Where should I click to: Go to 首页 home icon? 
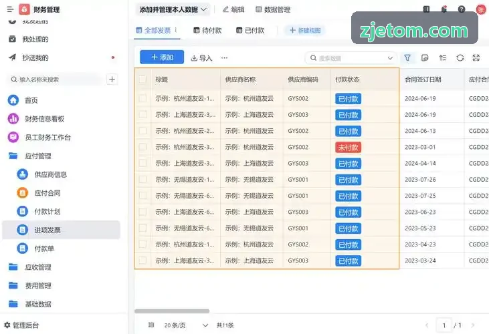pos(13,100)
